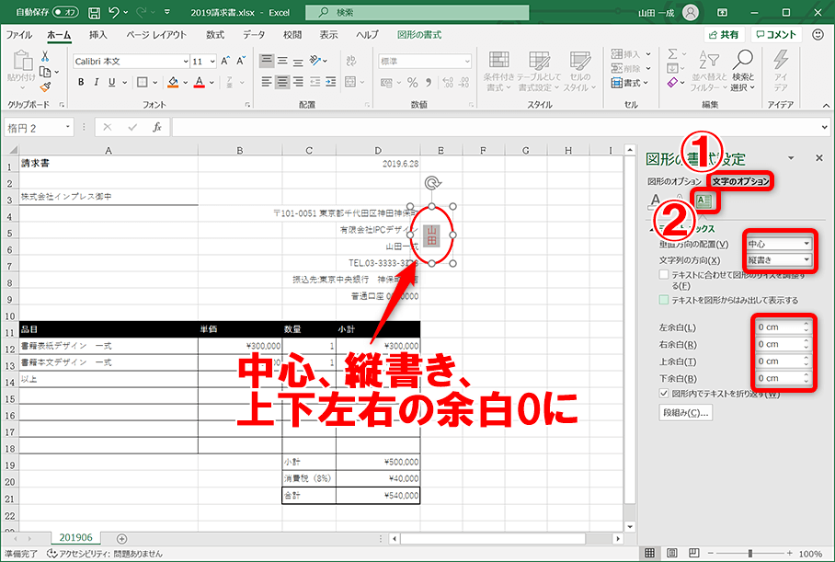Click the 左余白 0 cm input field
The height and width of the screenshot is (562, 835).
pos(784,327)
